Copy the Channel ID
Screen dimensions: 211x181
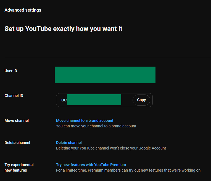(141, 100)
